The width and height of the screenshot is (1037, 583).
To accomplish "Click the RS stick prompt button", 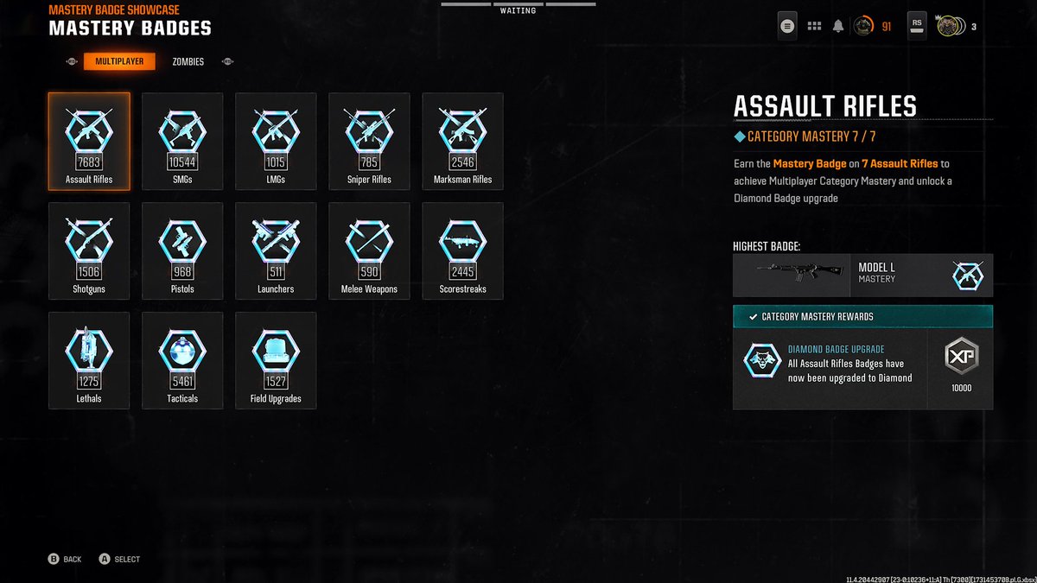I will [917, 26].
